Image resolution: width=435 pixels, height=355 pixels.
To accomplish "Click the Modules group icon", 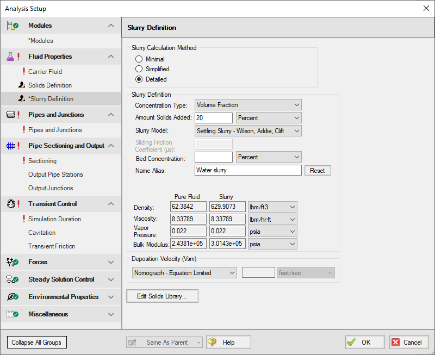I will click(11, 25).
